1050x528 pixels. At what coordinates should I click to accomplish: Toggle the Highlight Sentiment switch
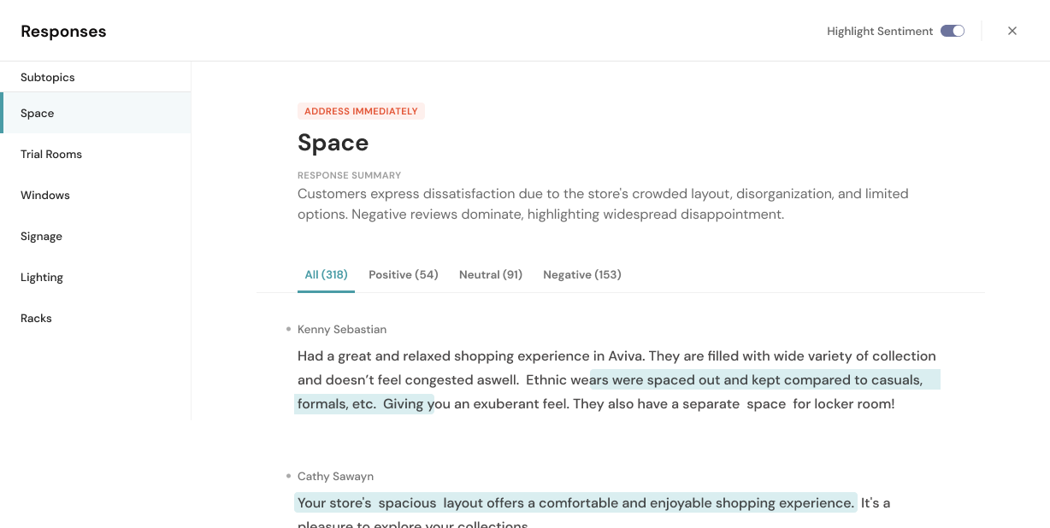point(952,31)
